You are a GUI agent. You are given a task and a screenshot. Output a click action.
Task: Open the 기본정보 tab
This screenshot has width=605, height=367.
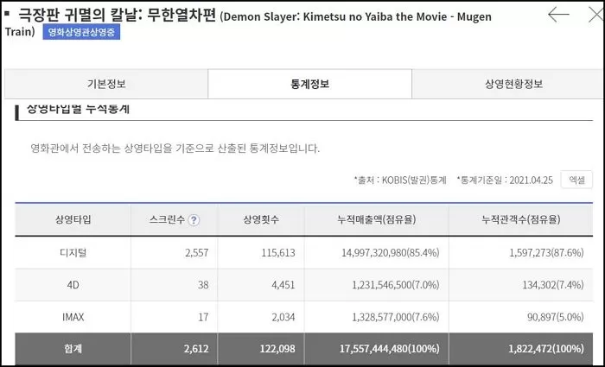106,84
